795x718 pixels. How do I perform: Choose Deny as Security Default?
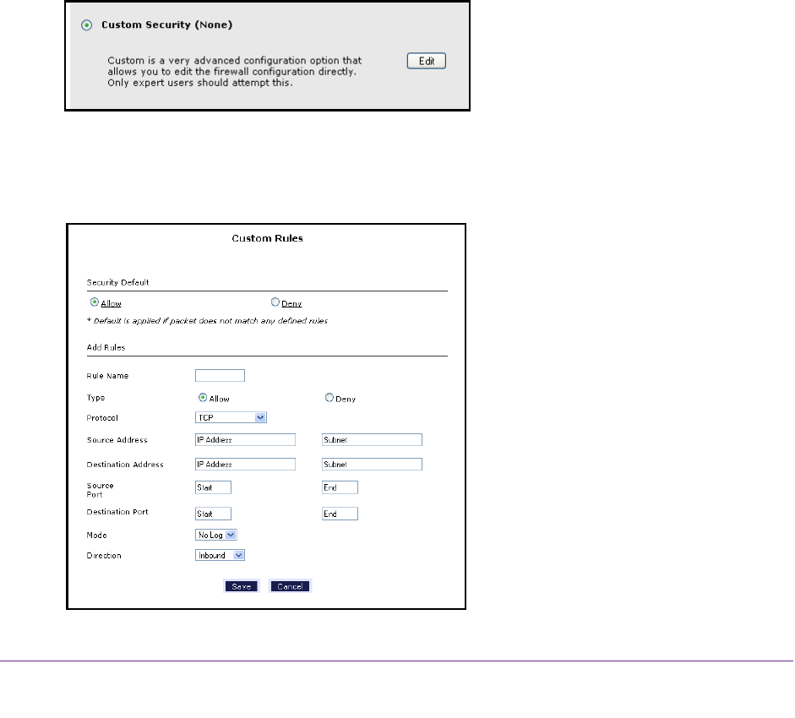[x=275, y=302]
